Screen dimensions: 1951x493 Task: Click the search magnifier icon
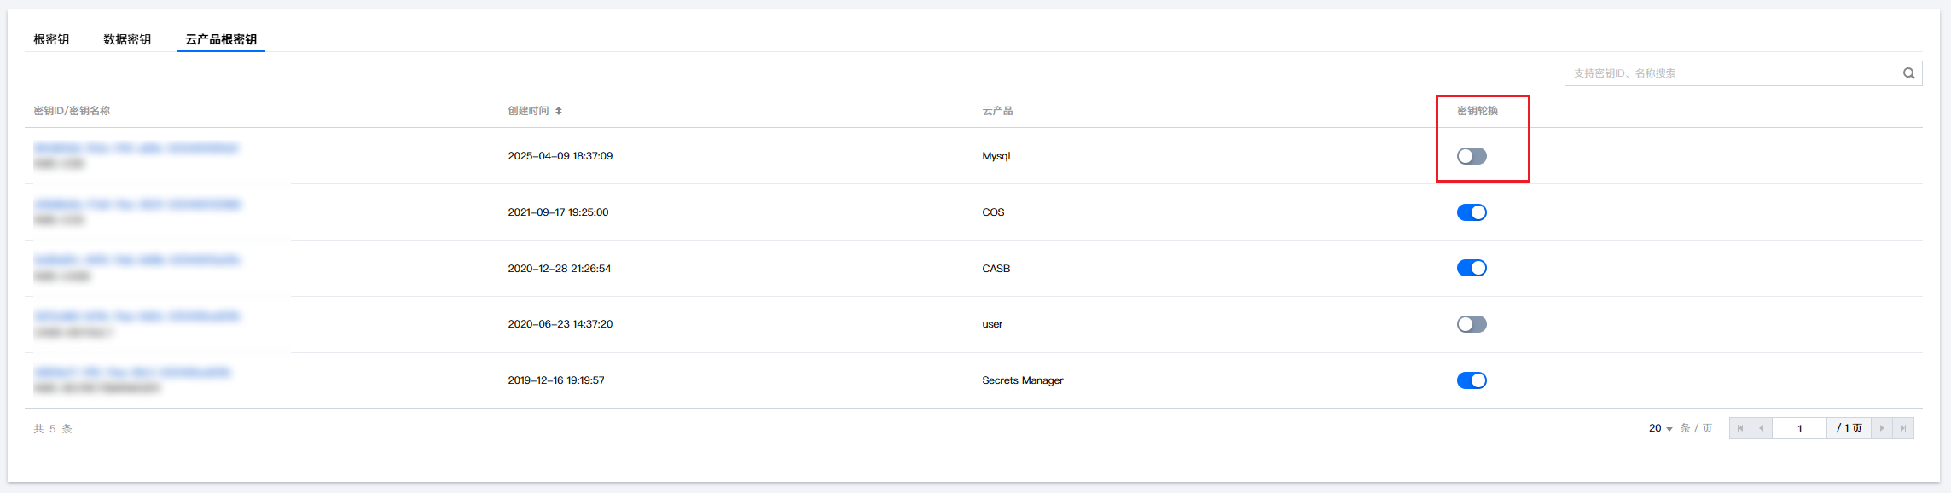click(x=1908, y=73)
